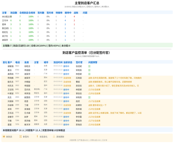Screen dimensions: 174x148
Task: Click green status icon in the 2833 row
Action: coord(89,97)
